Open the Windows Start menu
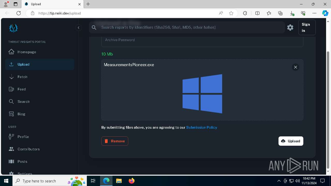 point(6,181)
